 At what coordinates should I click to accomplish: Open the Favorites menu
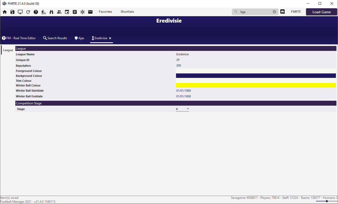(105, 12)
